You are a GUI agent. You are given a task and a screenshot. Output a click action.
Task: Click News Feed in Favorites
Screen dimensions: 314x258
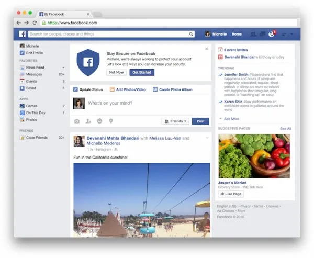[x=35, y=68]
